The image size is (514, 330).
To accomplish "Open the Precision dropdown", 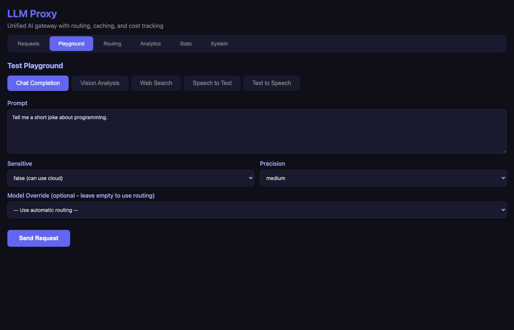I will (x=383, y=178).
